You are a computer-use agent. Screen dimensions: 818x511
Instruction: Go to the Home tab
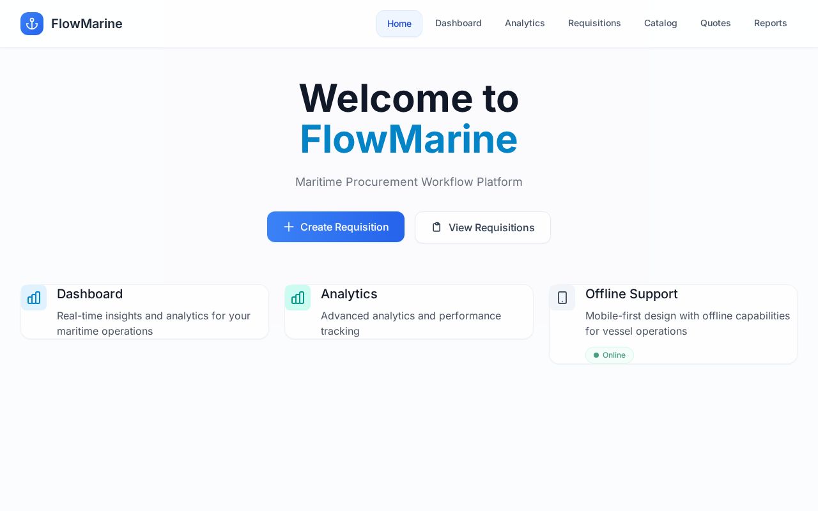tap(399, 24)
